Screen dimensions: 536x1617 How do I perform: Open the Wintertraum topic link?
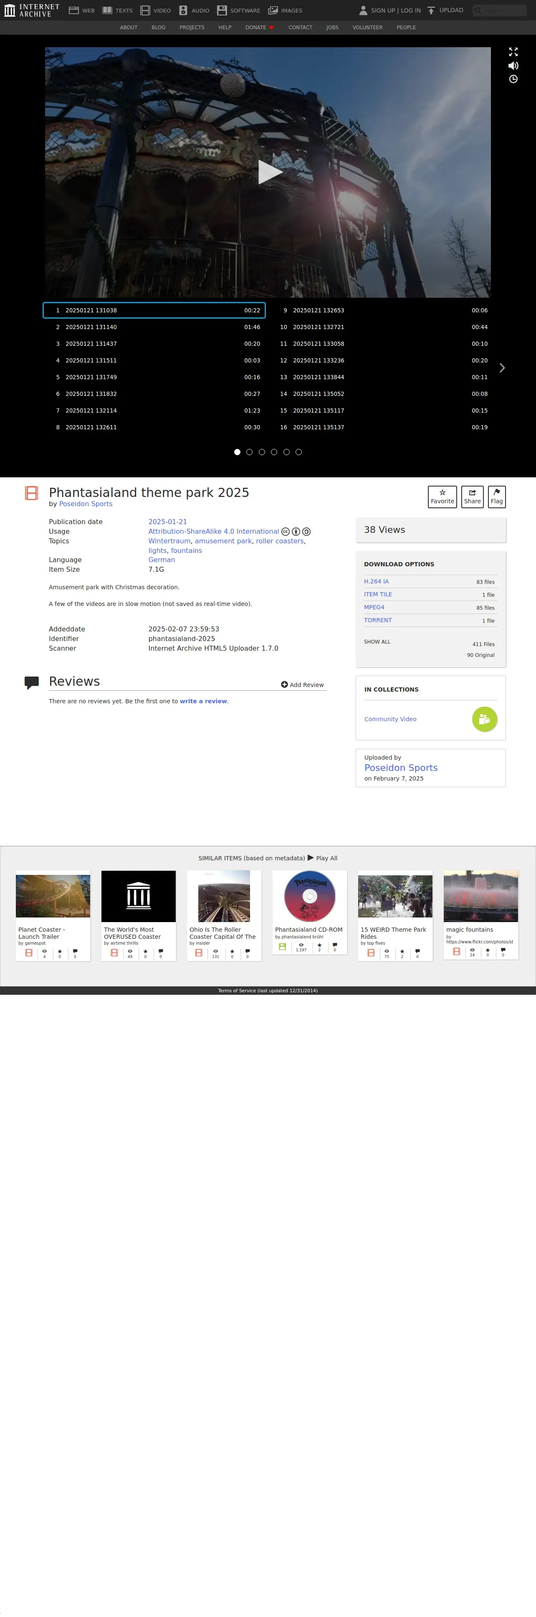click(x=169, y=541)
